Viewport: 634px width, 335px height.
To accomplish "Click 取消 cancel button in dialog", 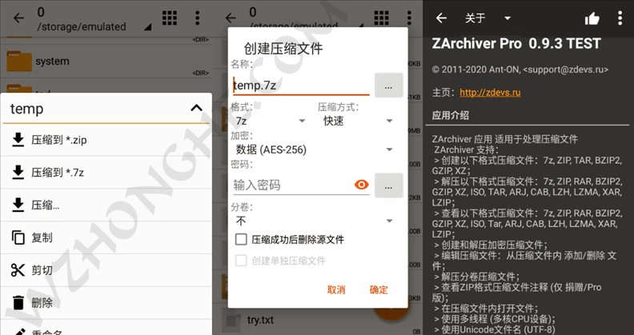I will pyautogui.click(x=336, y=289).
